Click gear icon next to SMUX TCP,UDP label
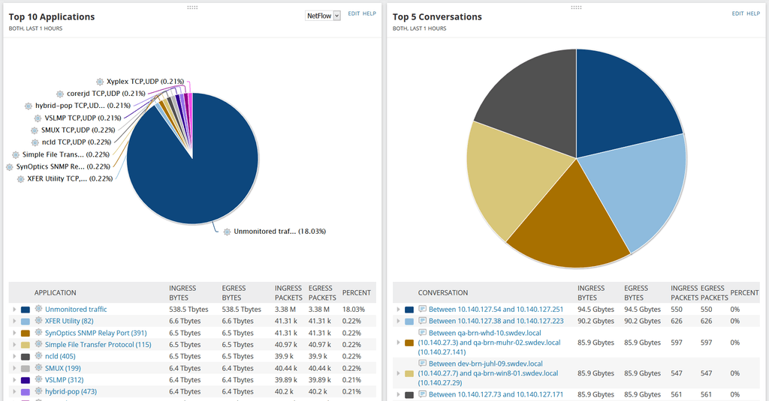 click(x=35, y=130)
